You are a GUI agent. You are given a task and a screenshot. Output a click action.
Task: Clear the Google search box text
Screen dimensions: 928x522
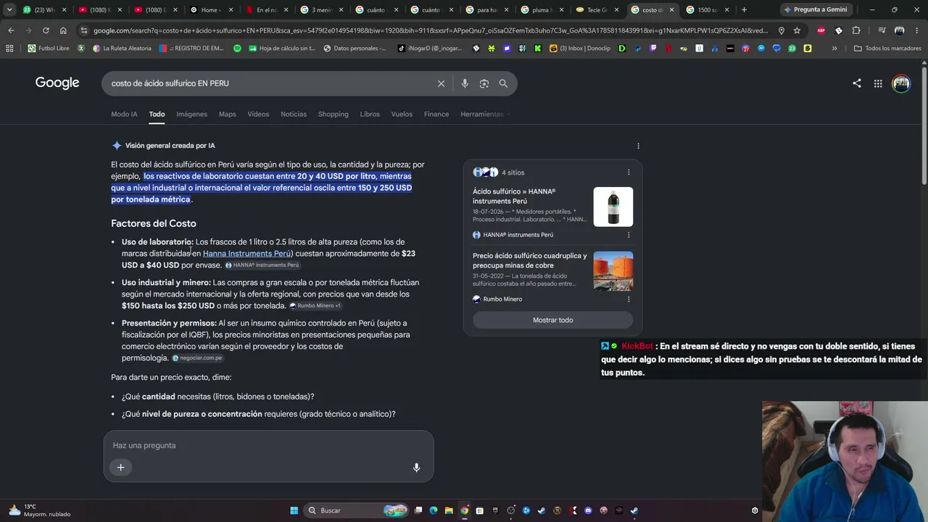click(441, 83)
